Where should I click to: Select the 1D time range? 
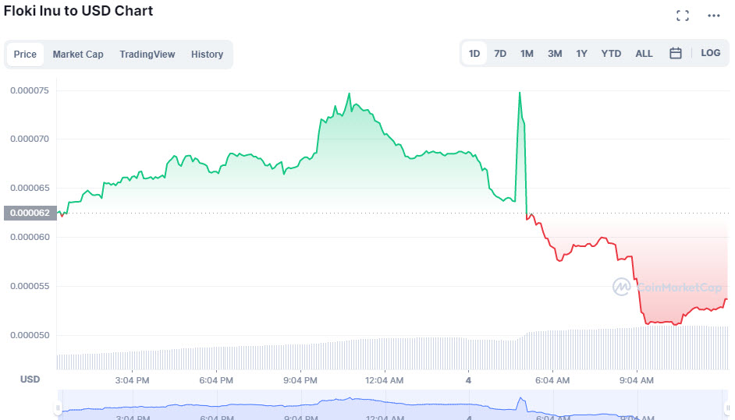click(x=474, y=54)
